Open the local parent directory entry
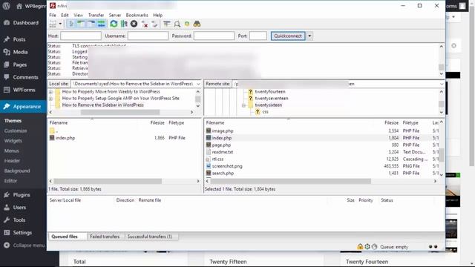475x267 pixels. 53,131
